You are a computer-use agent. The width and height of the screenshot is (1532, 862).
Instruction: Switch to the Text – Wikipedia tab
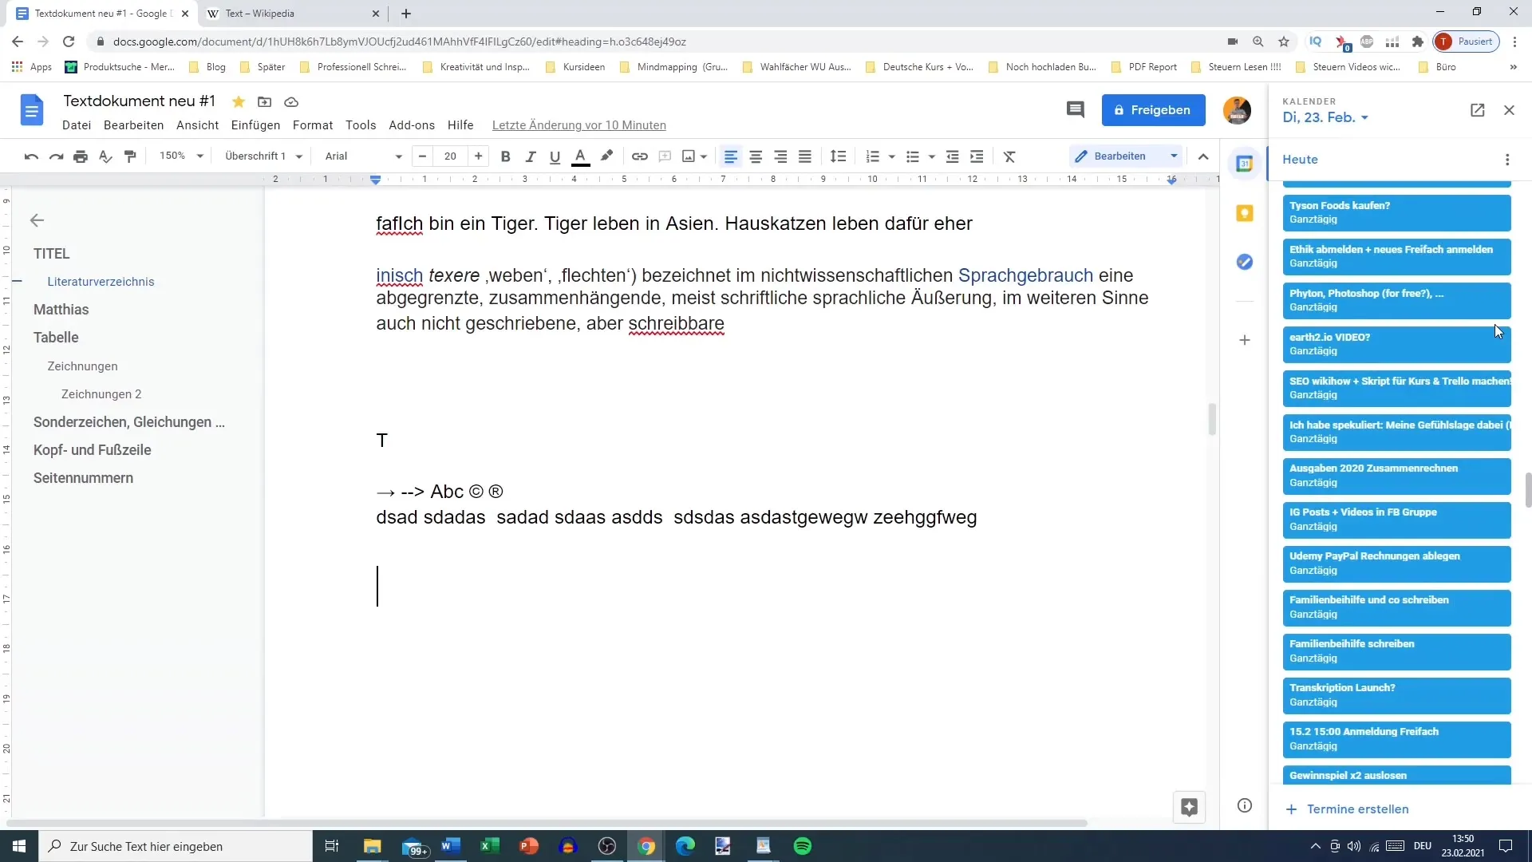pos(292,14)
